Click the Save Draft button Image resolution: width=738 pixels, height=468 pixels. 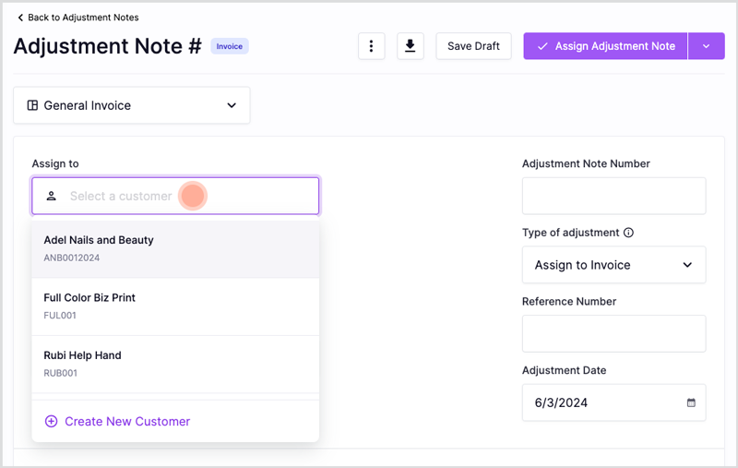(x=473, y=46)
